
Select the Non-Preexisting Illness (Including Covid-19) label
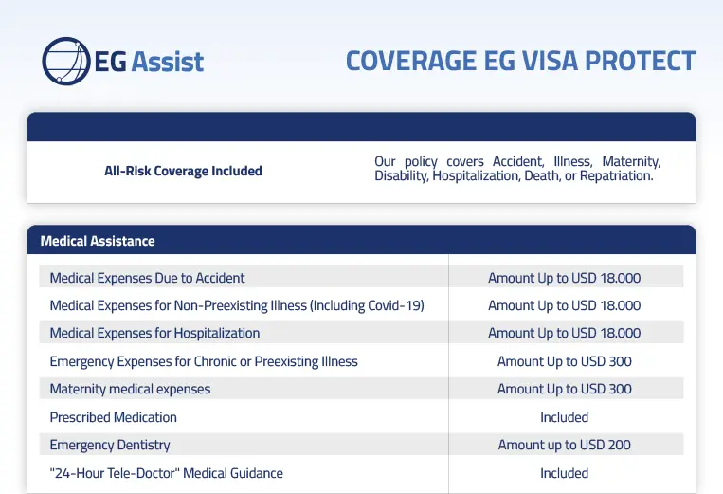point(237,305)
